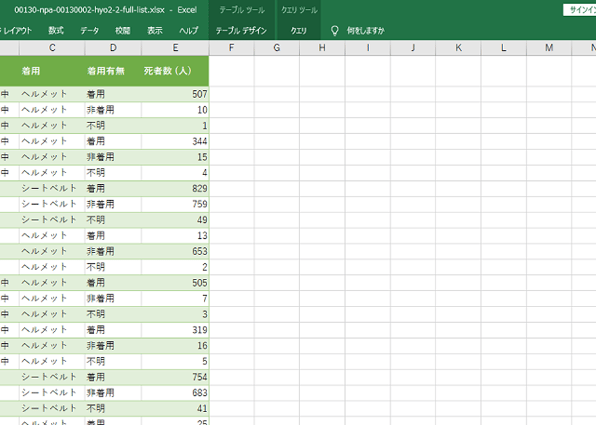Select the cell with value 683

175,393
